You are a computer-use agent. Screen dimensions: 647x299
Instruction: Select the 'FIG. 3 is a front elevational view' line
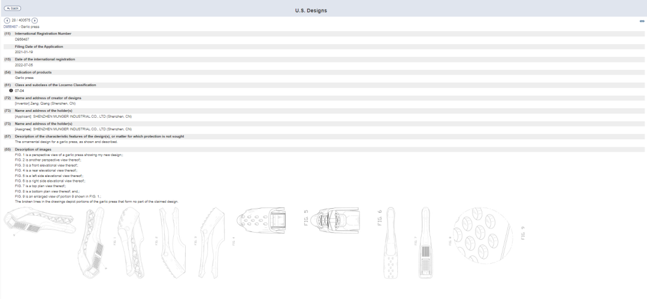pos(46,165)
